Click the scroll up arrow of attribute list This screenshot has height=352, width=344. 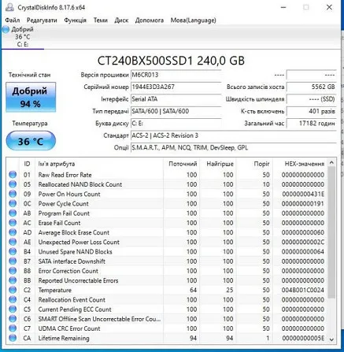point(331,163)
